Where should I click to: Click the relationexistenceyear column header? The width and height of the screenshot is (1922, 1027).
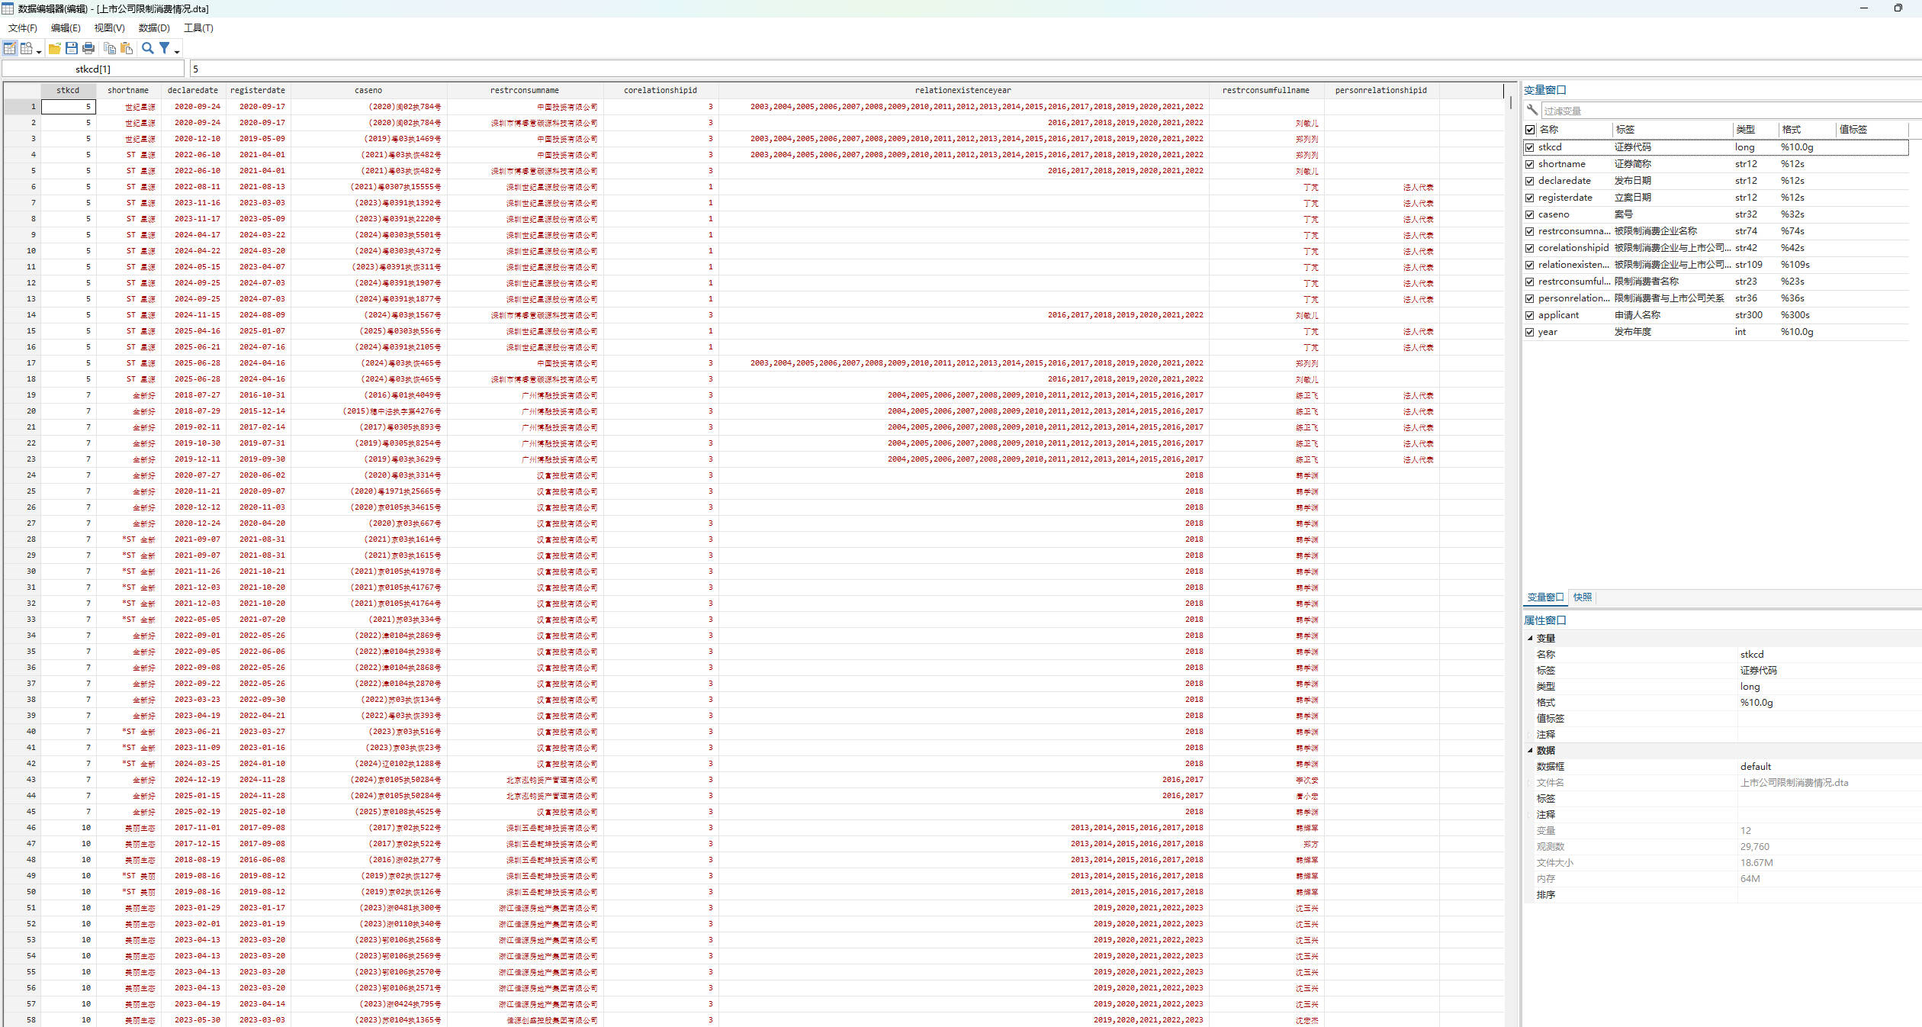point(963,90)
